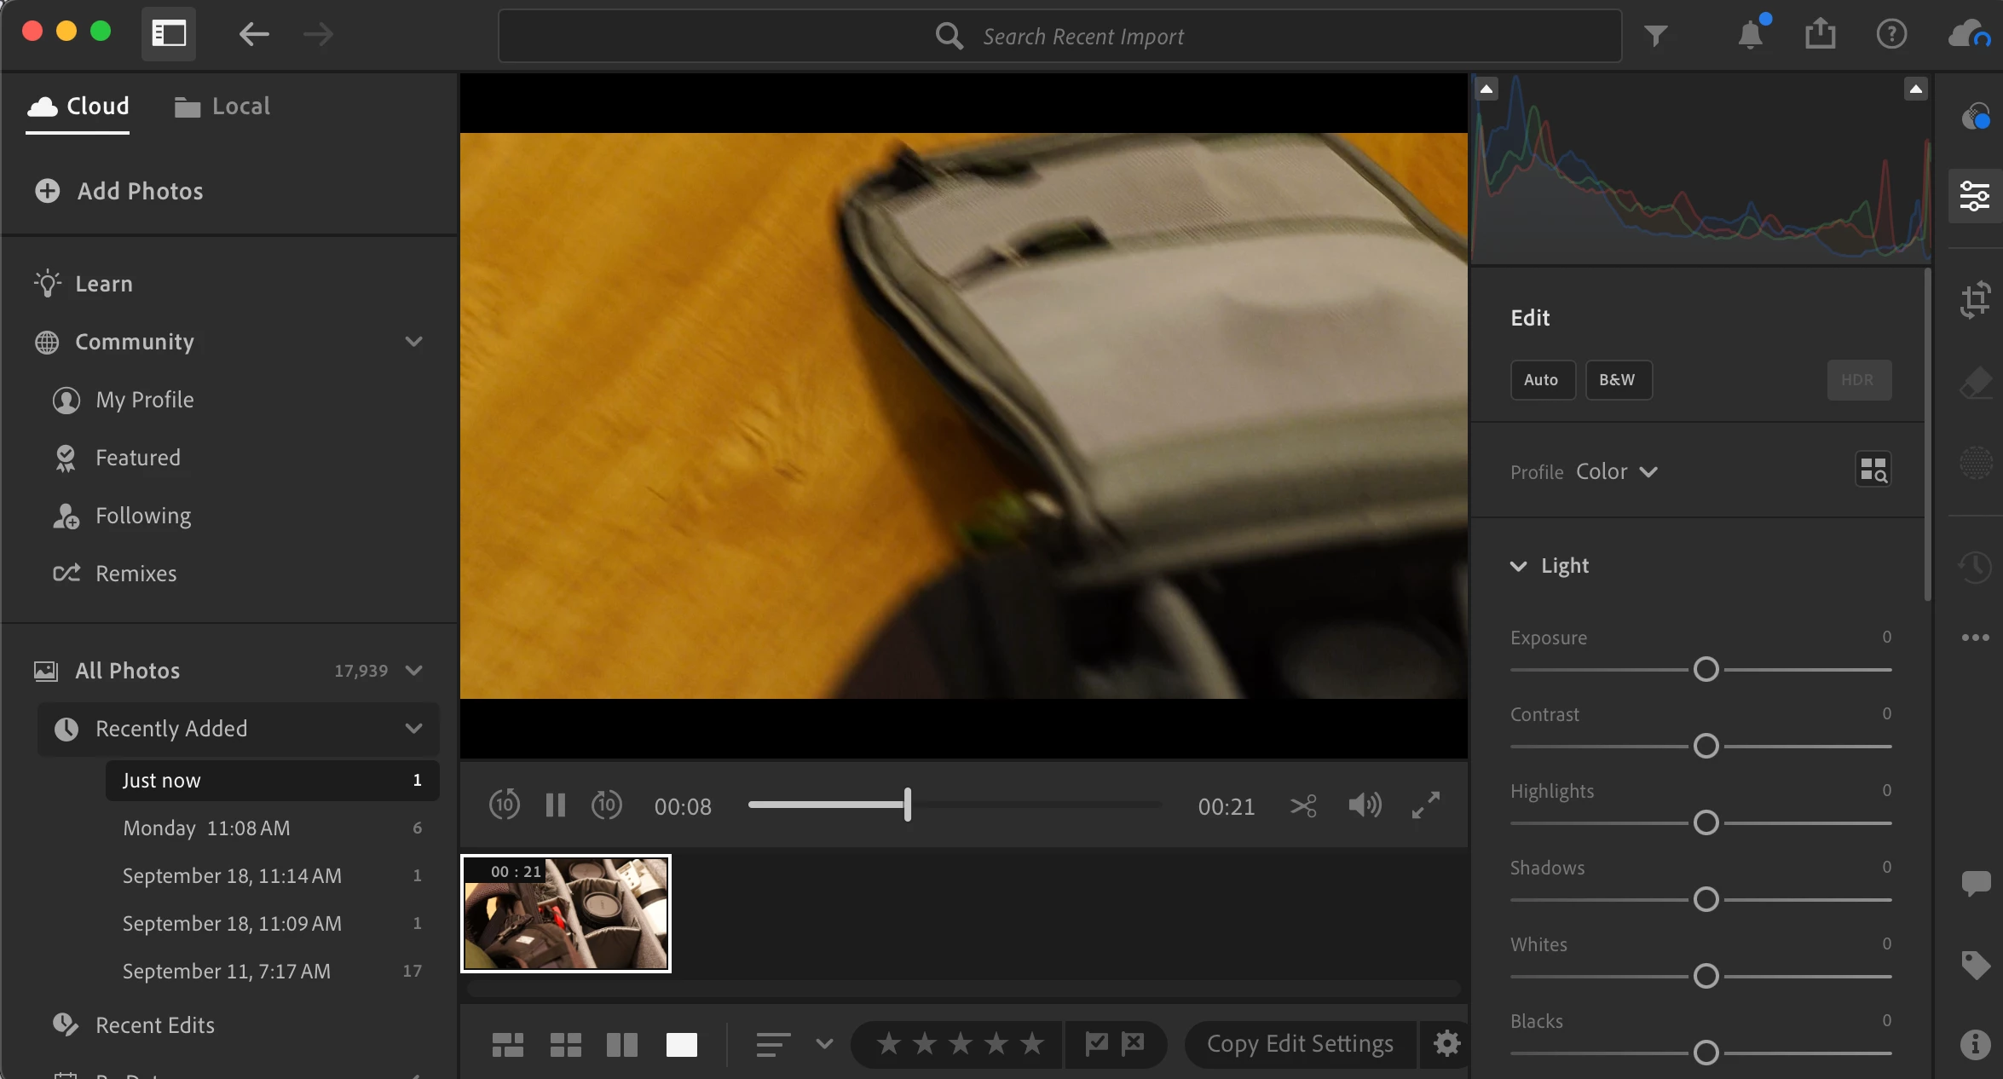Click the Exposure slider handle
Screen dimensions: 2003x1079
pyautogui.click(x=1706, y=669)
